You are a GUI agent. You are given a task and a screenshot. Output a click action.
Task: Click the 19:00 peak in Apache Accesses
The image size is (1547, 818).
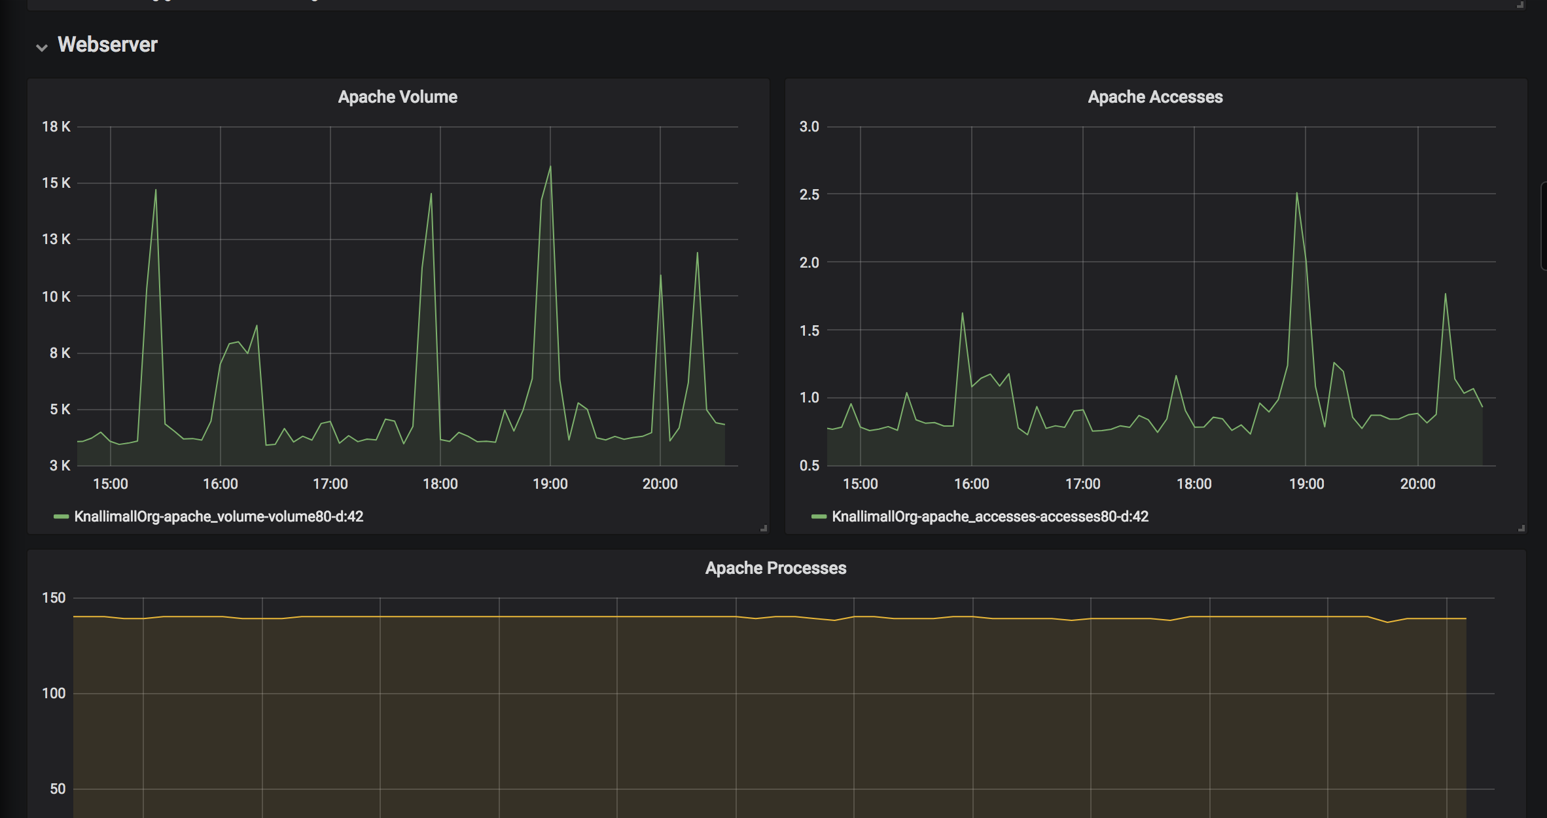coord(1296,194)
